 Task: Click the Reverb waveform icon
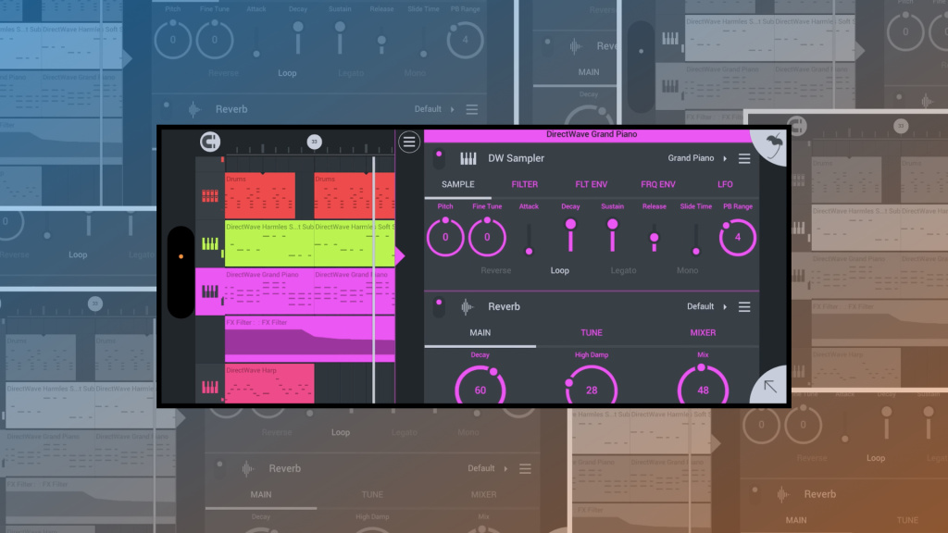pyautogui.click(x=467, y=307)
